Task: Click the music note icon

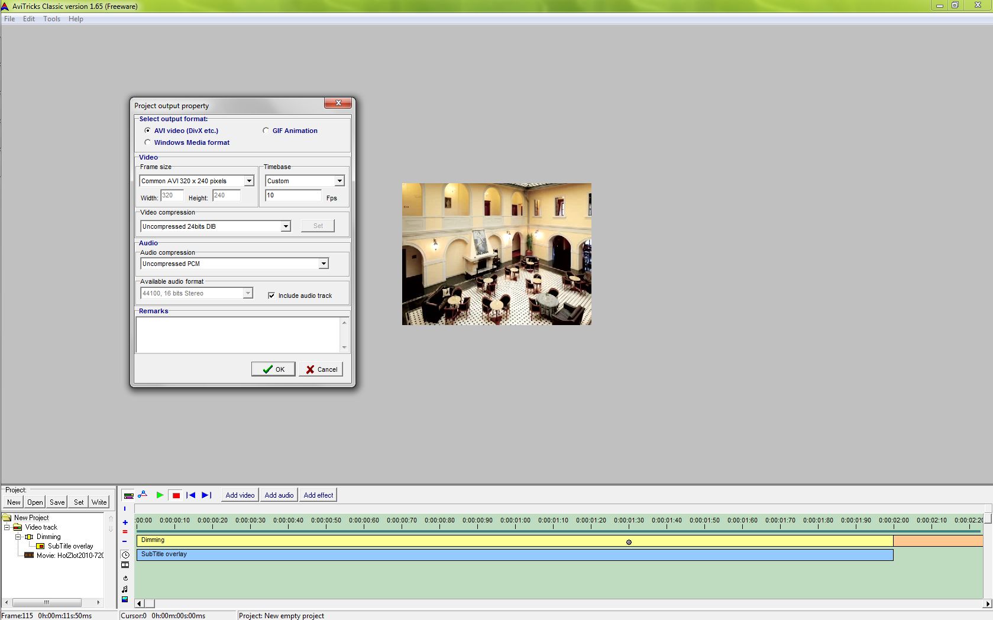Action: tap(125, 589)
